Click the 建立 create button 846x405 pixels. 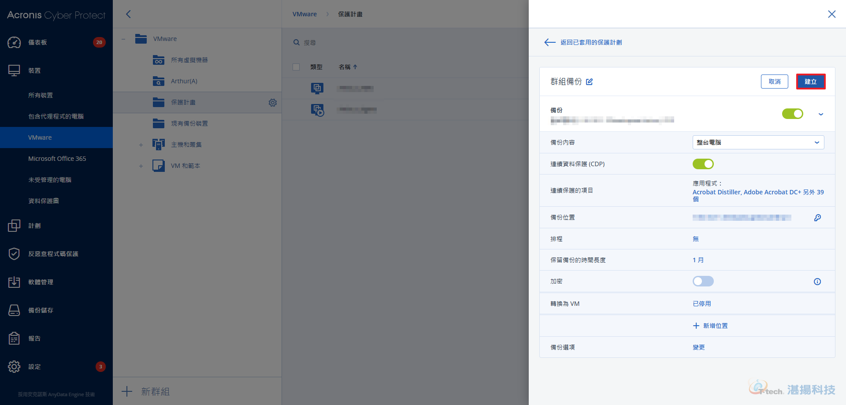(x=811, y=82)
